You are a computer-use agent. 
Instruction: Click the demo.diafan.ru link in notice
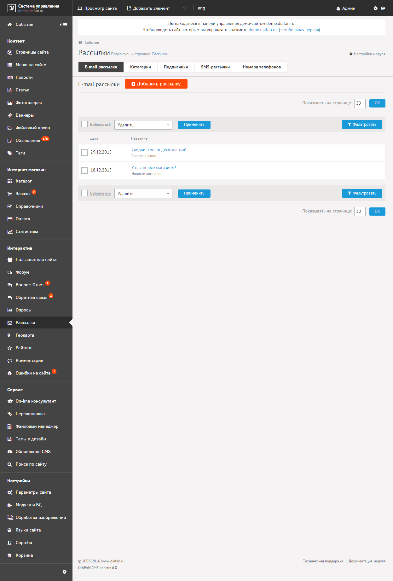click(x=263, y=30)
